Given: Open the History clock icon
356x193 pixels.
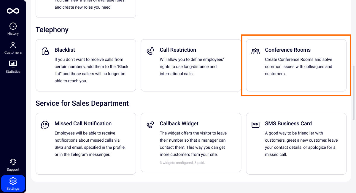Looking at the screenshot, I should click(13, 26).
